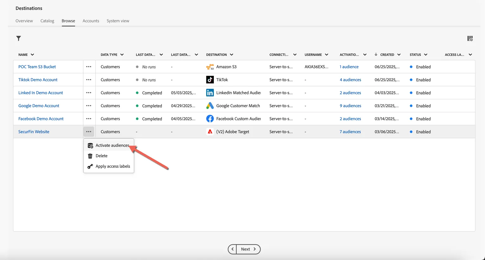485x260 pixels.
Task: Click the TikTok destination logo
Action: click(210, 80)
